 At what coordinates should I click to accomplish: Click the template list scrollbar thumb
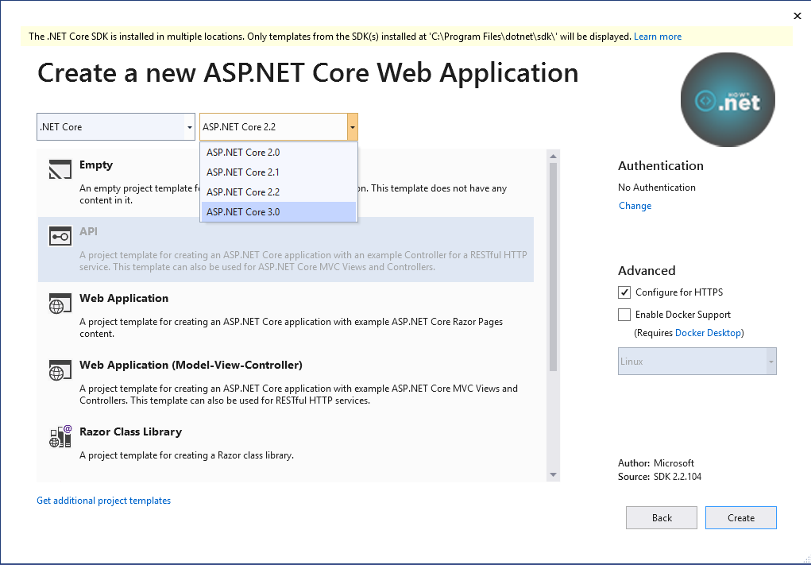[553, 266]
